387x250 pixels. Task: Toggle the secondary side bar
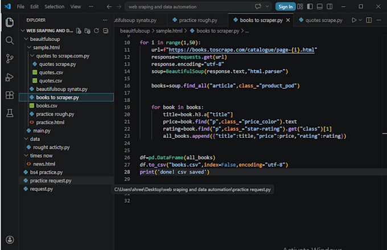coord(330,6)
